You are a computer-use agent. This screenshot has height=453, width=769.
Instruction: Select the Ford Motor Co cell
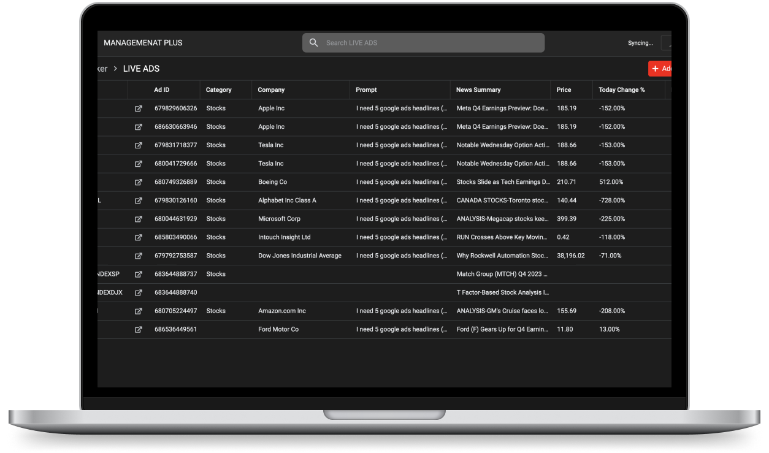click(278, 329)
